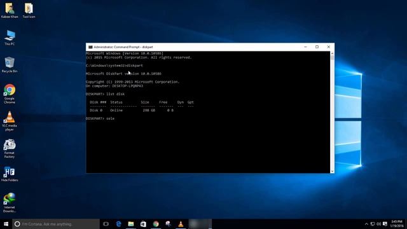Screen dimensions: 407x229
Task: Select Internet Download Manager desktop shortcut
Action: [x=10, y=202]
